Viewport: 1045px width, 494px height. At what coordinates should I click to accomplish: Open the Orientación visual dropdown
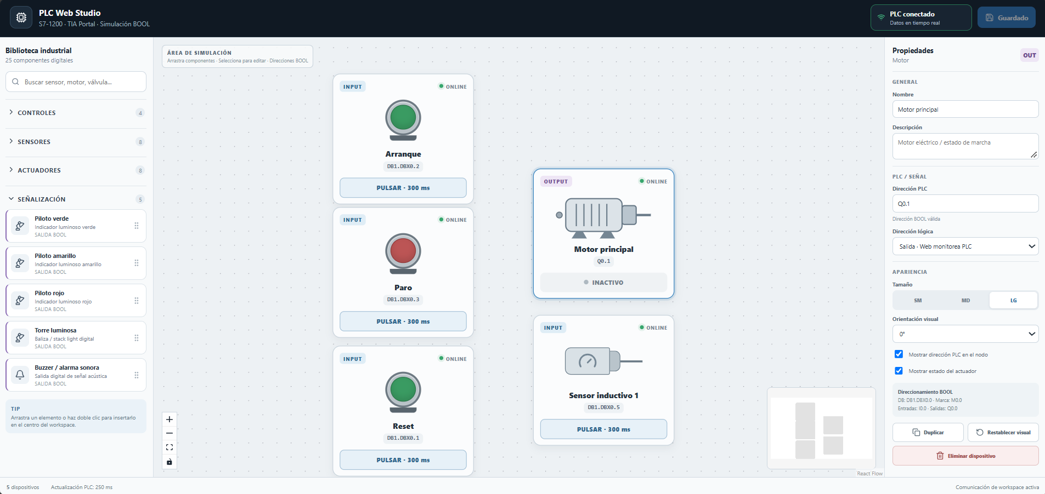965,334
